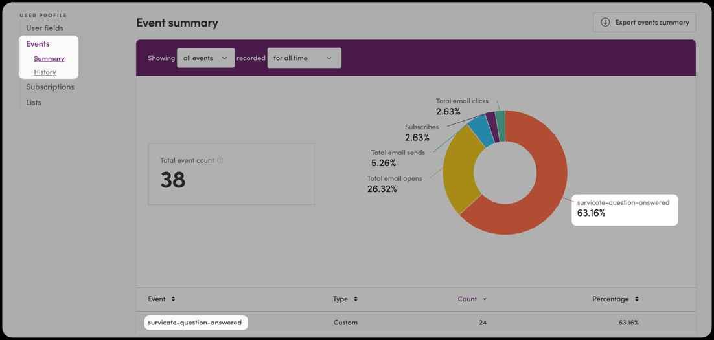
Task: Click the info icon beside Total event count
Action: click(220, 160)
